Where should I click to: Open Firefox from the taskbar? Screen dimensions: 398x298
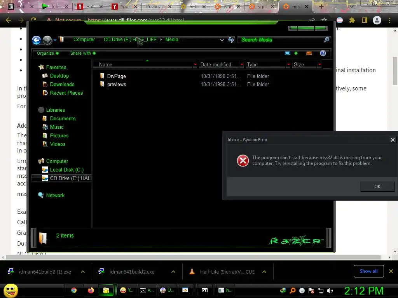[x=91, y=290]
